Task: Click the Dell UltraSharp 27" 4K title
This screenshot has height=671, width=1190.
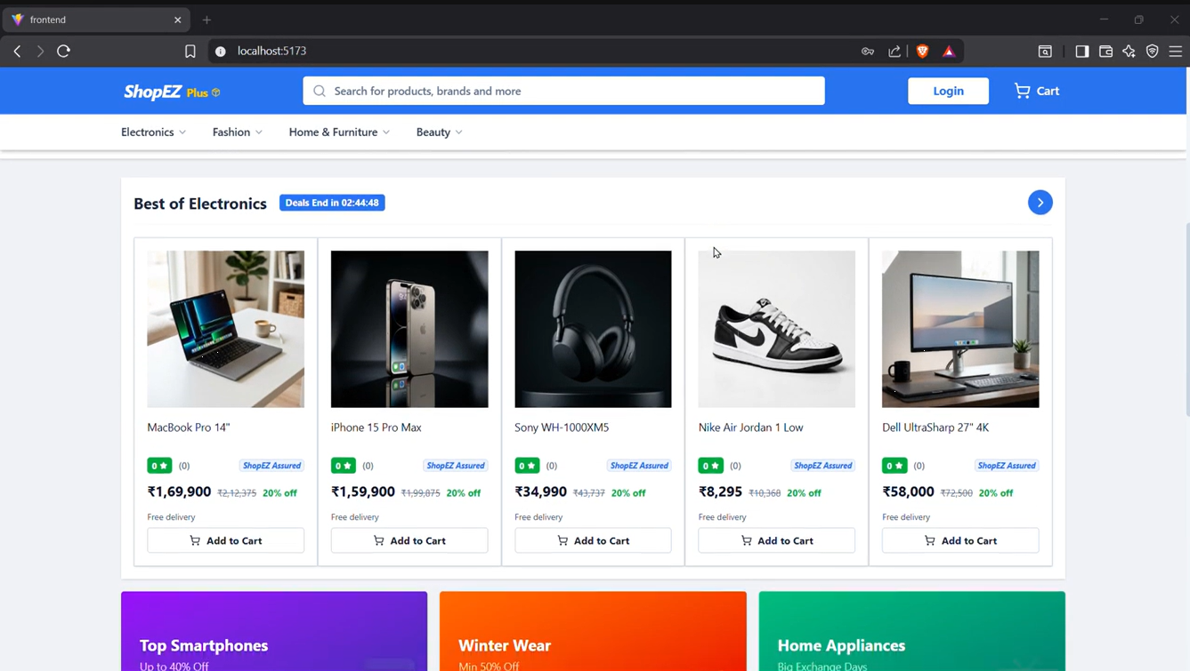Action: pos(935,427)
